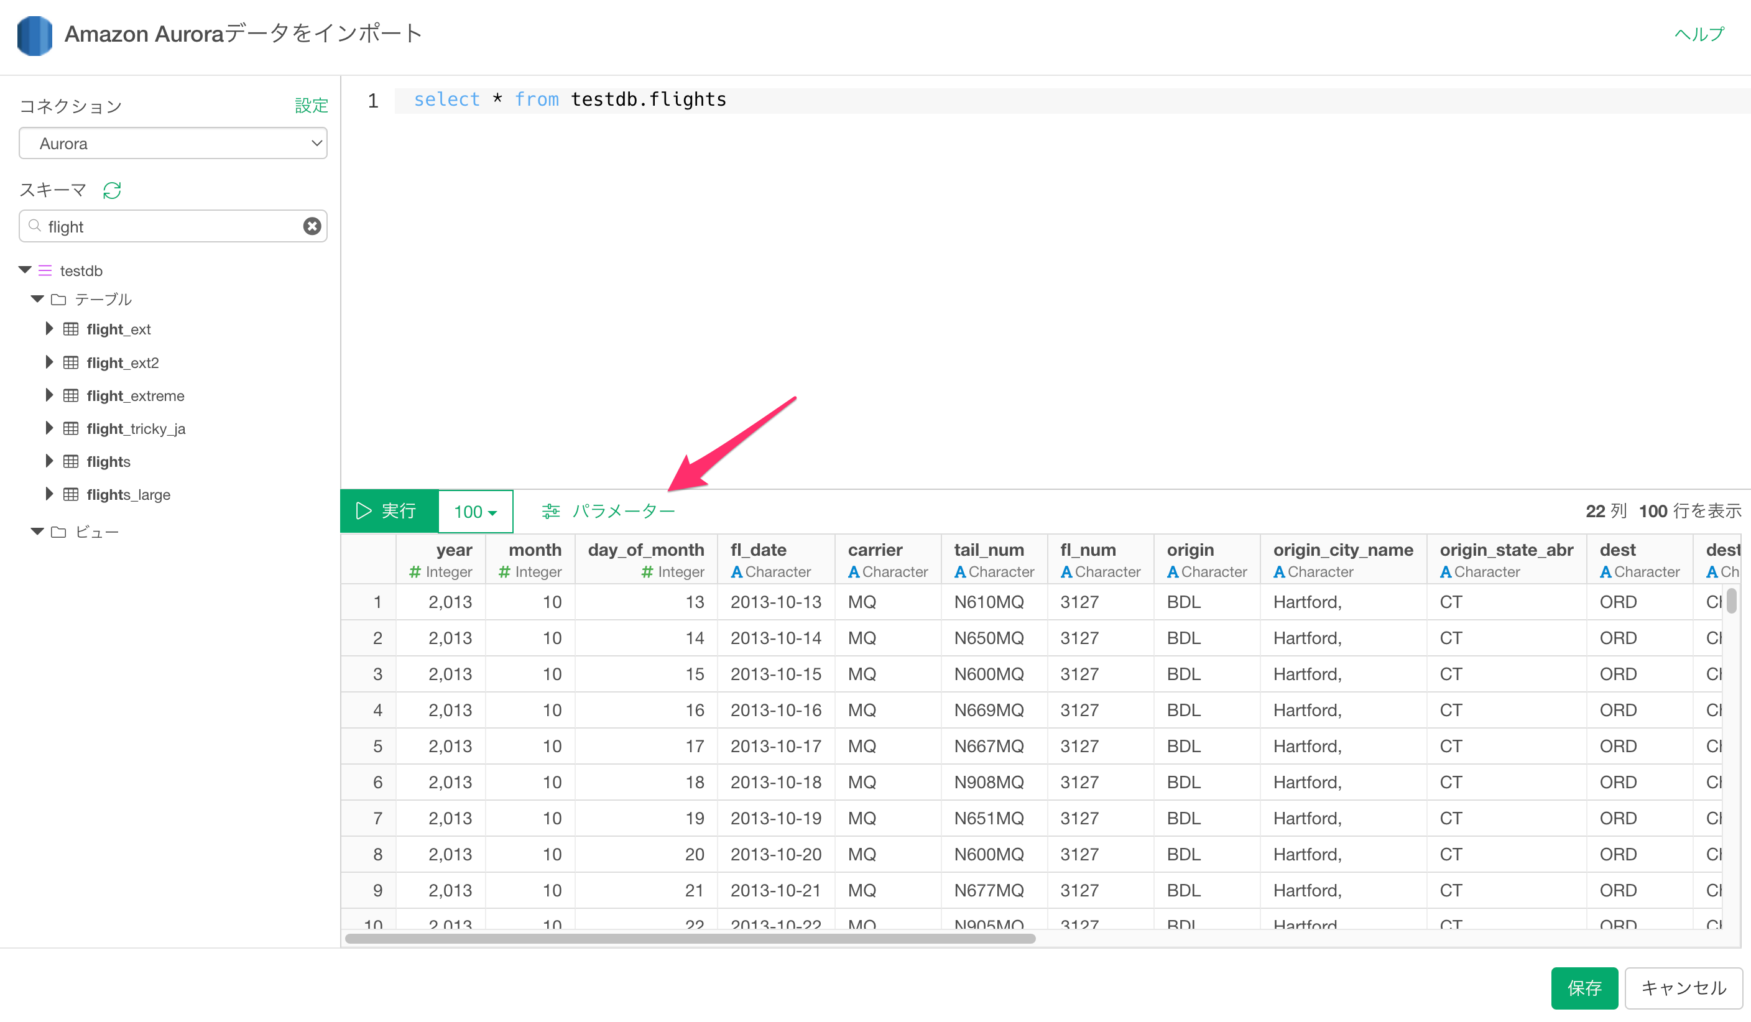The image size is (1751, 1022).
Task: Expand the flights table columns
Action: click(49, 461)
